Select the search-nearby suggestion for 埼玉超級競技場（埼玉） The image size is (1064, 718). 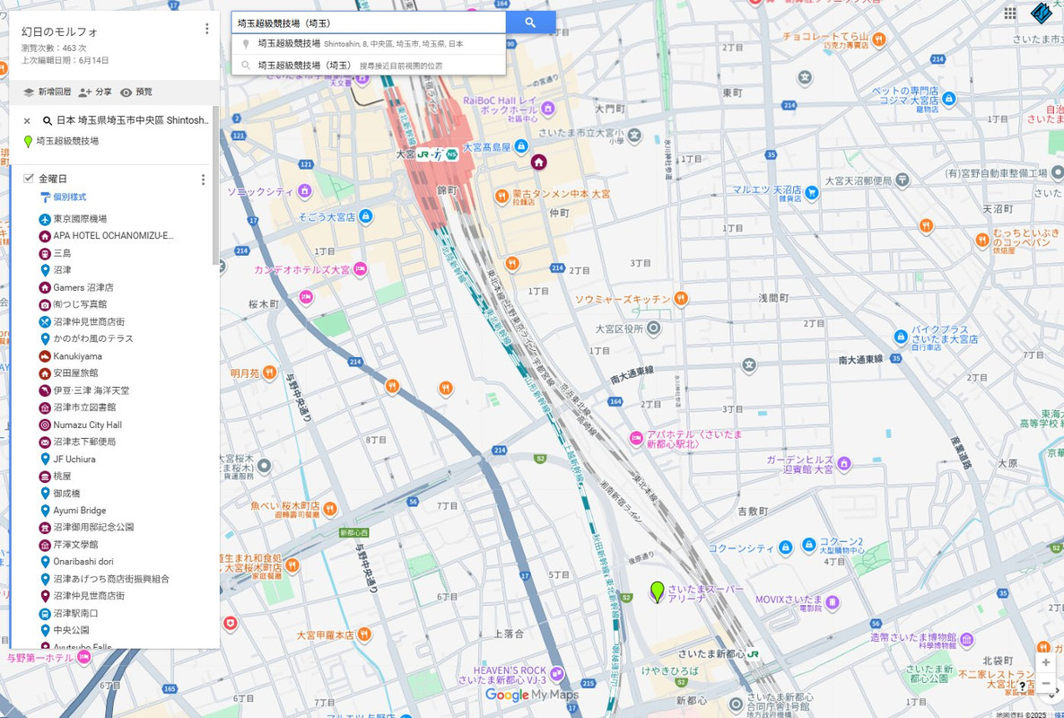coord(369,66)
